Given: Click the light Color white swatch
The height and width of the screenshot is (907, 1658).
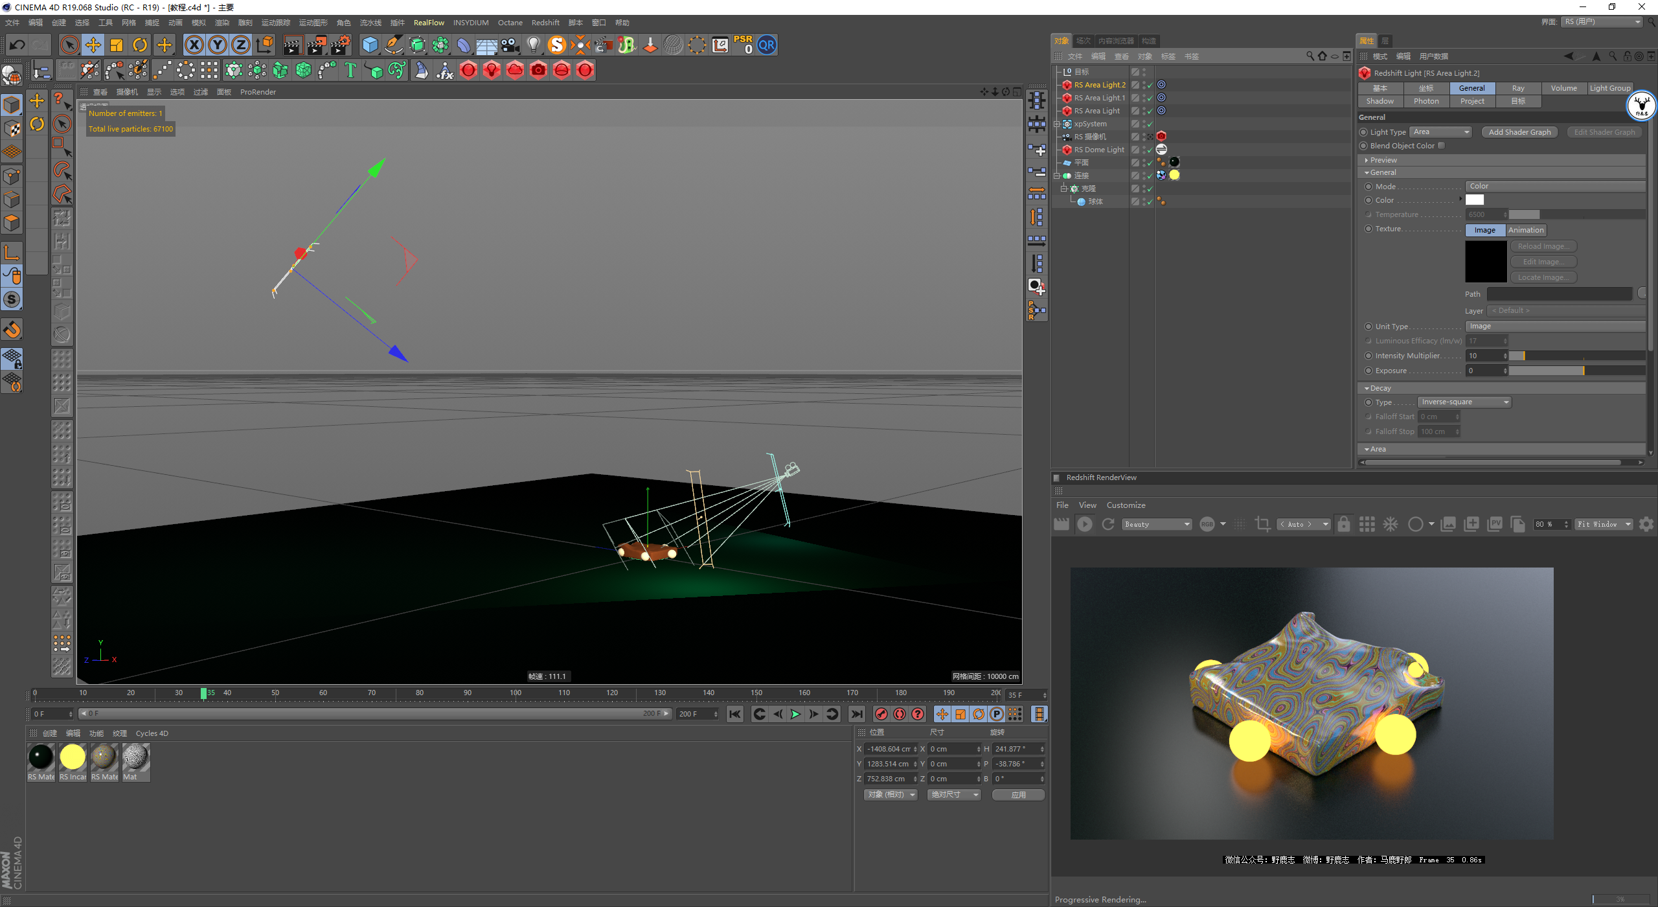Looking at the screenshot, I should [1474, 200].
